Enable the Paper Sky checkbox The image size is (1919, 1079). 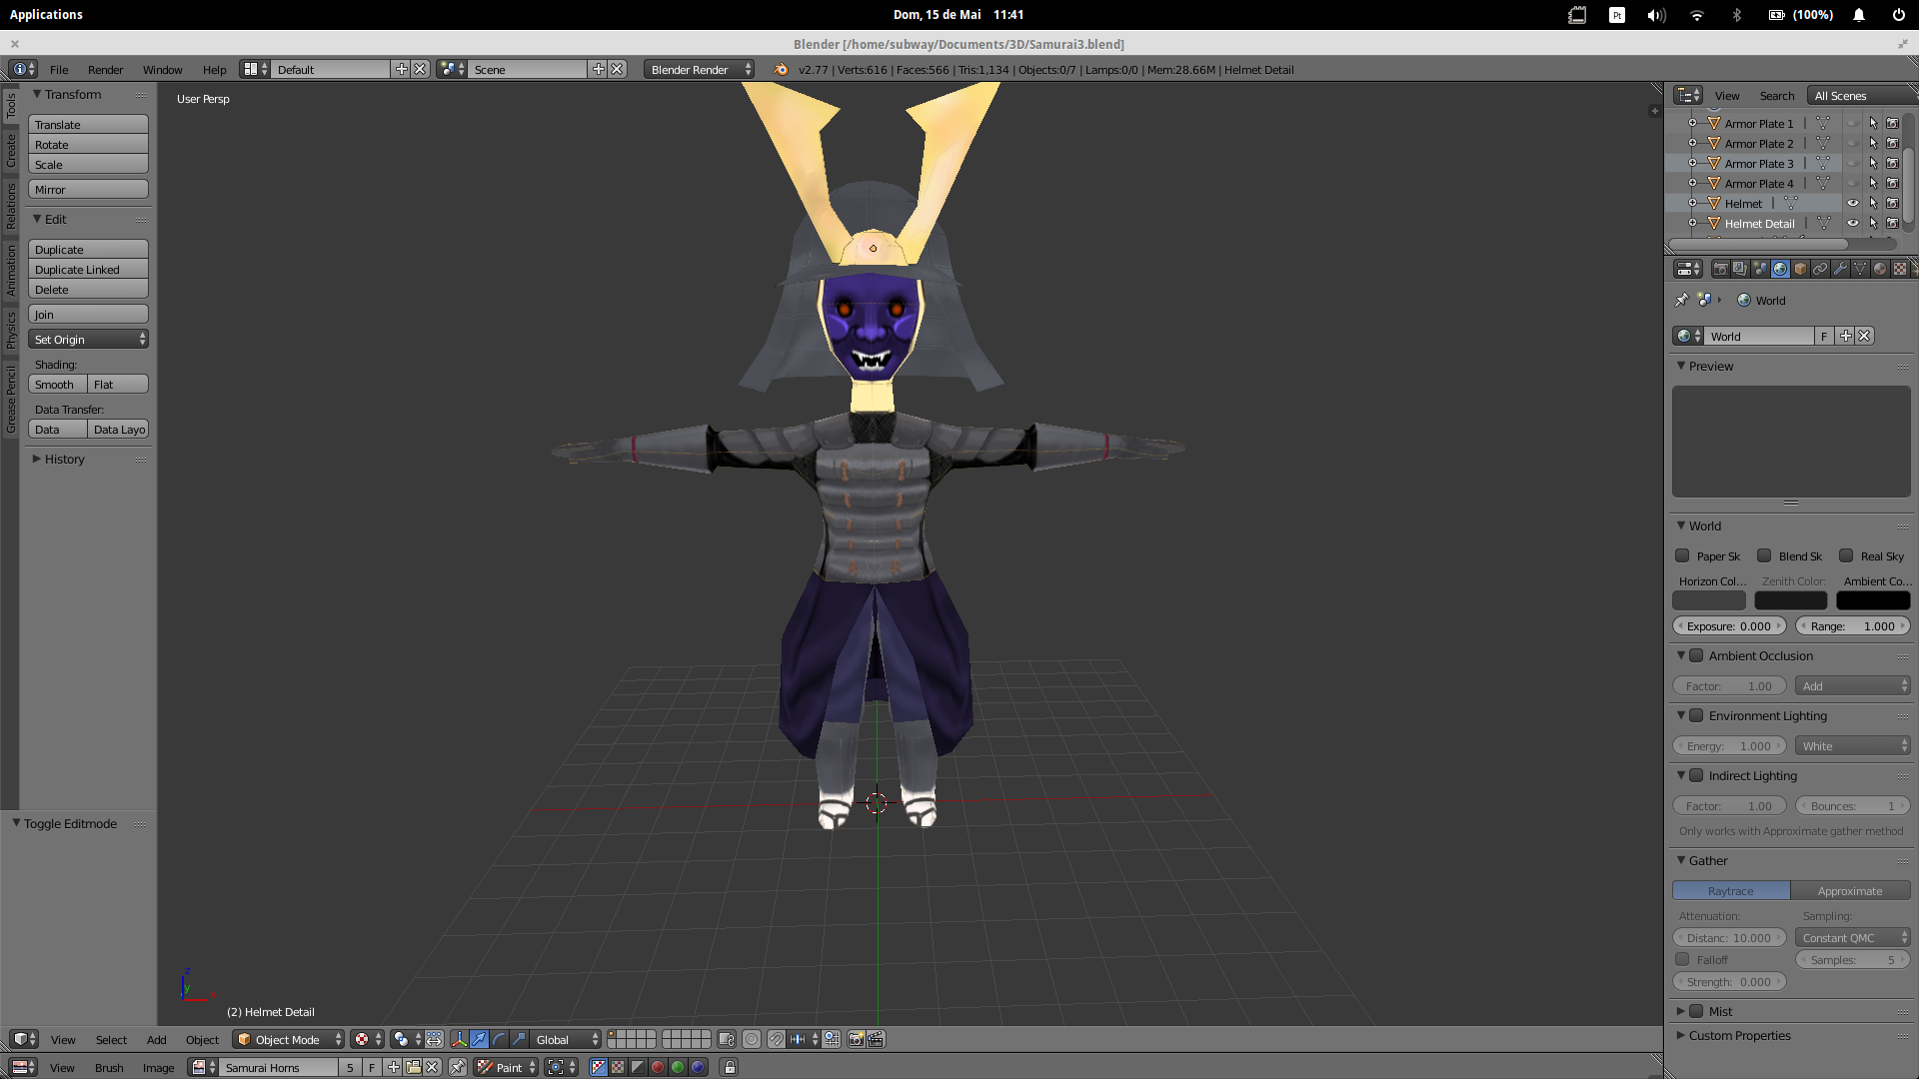click(1682, 555)
